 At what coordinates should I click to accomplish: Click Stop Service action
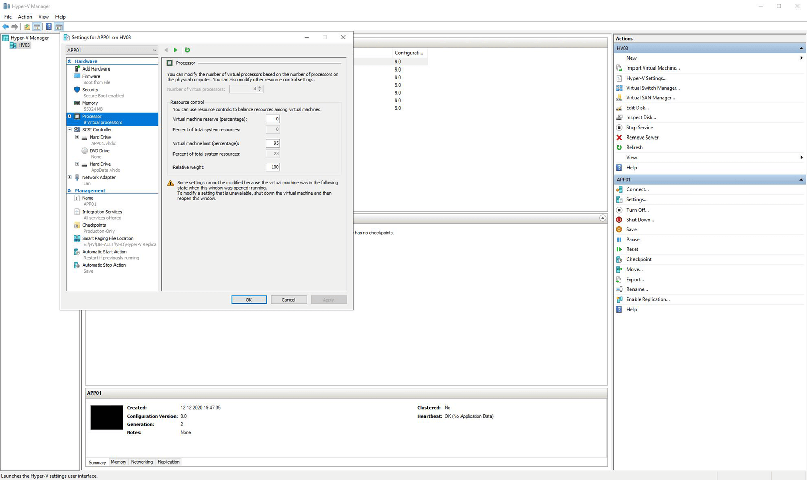click(x=640, y=127)
